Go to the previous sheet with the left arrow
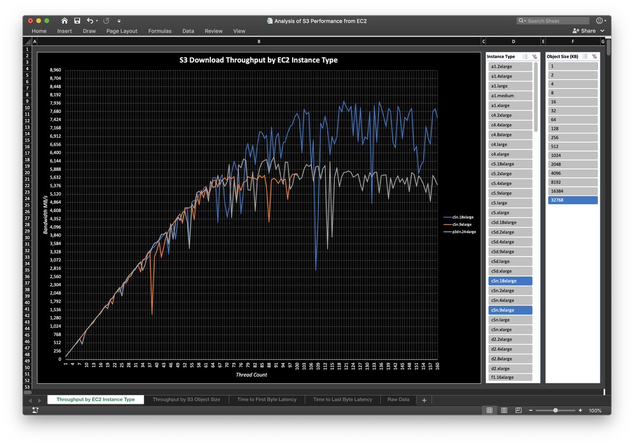The image size is (634, 445). pyautogui.click(x=30, y=401)
